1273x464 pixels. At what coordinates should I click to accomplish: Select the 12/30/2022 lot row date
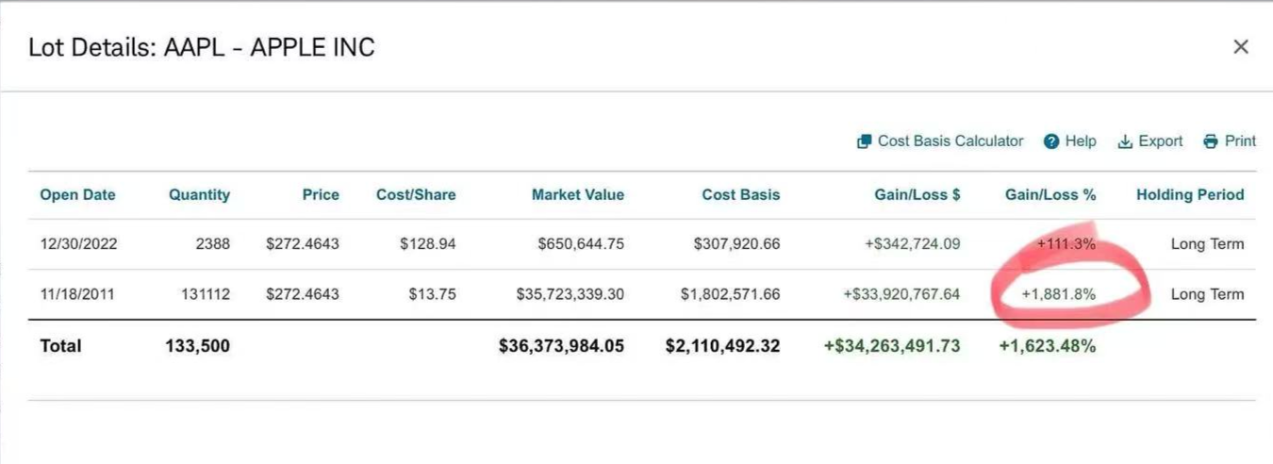(77, 244)
